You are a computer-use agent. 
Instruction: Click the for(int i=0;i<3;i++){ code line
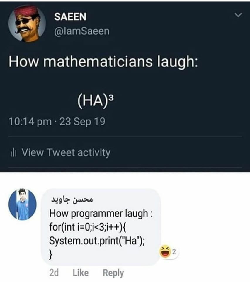pos(88,227)
